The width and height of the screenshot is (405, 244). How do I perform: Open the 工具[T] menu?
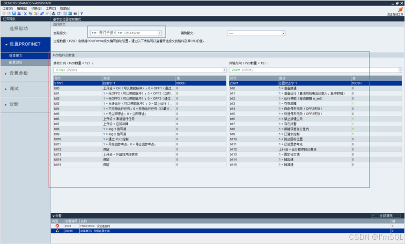coord(51,8)
